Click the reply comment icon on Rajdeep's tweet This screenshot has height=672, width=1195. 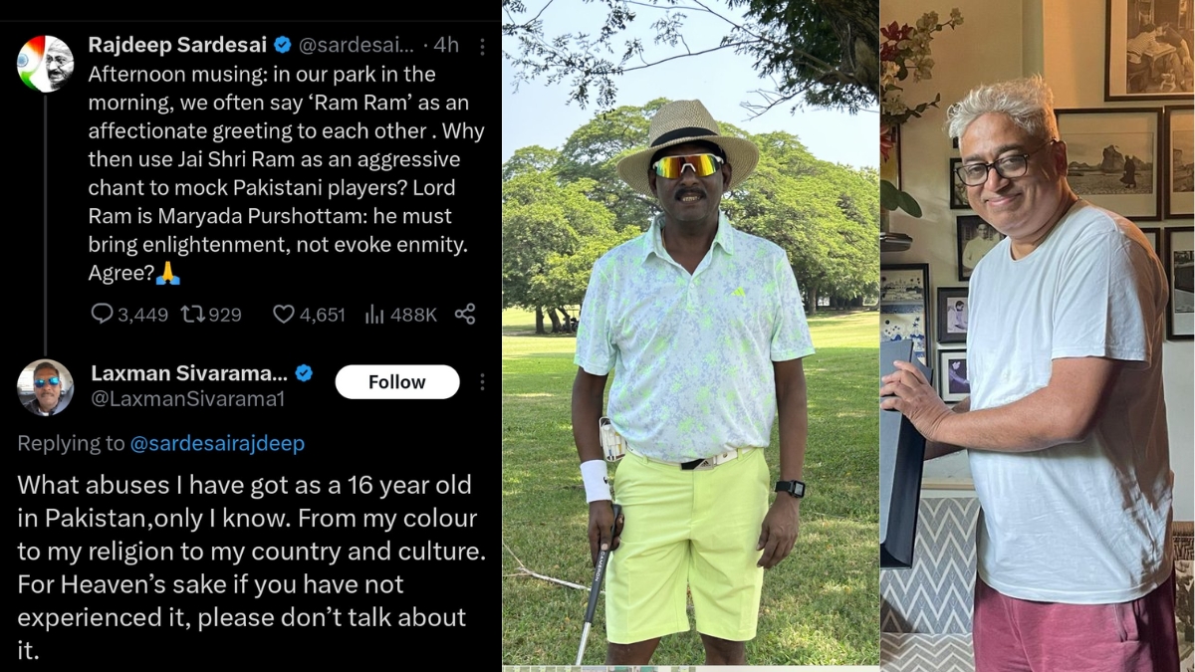[x=103, y=315]
